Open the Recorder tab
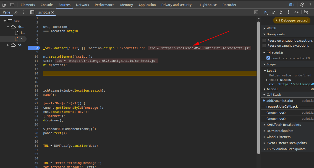The image size is (314, 168). (229, 5)
